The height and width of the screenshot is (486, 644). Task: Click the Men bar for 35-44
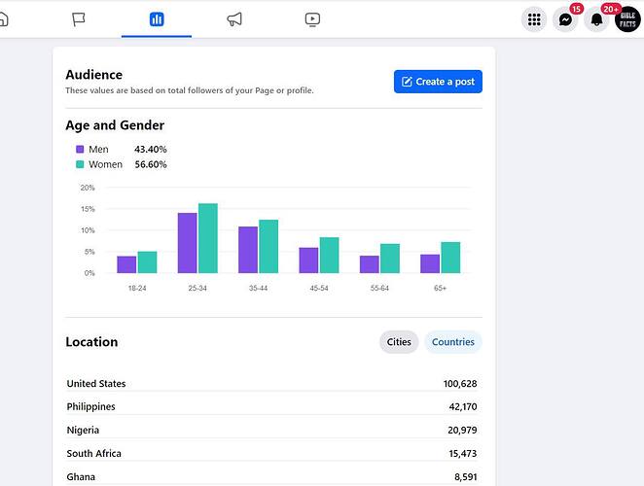pyautogui.click(x=248, y=250)
